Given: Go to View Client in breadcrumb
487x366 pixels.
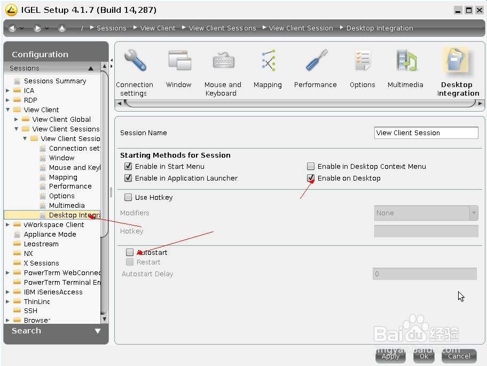Looking at the screenshot, I should tap(158, 28).
